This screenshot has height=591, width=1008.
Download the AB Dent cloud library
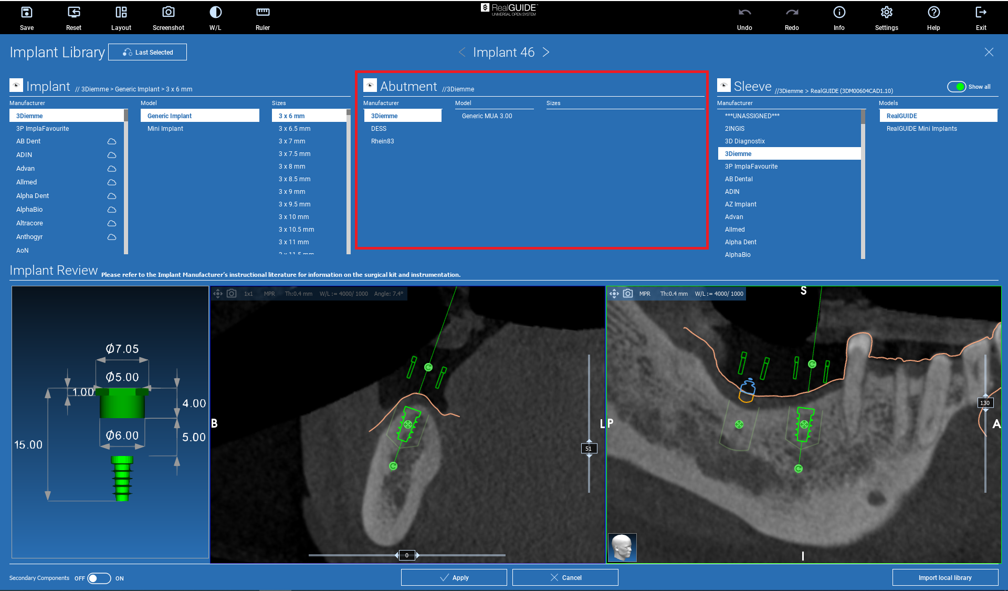click(112, 141)
